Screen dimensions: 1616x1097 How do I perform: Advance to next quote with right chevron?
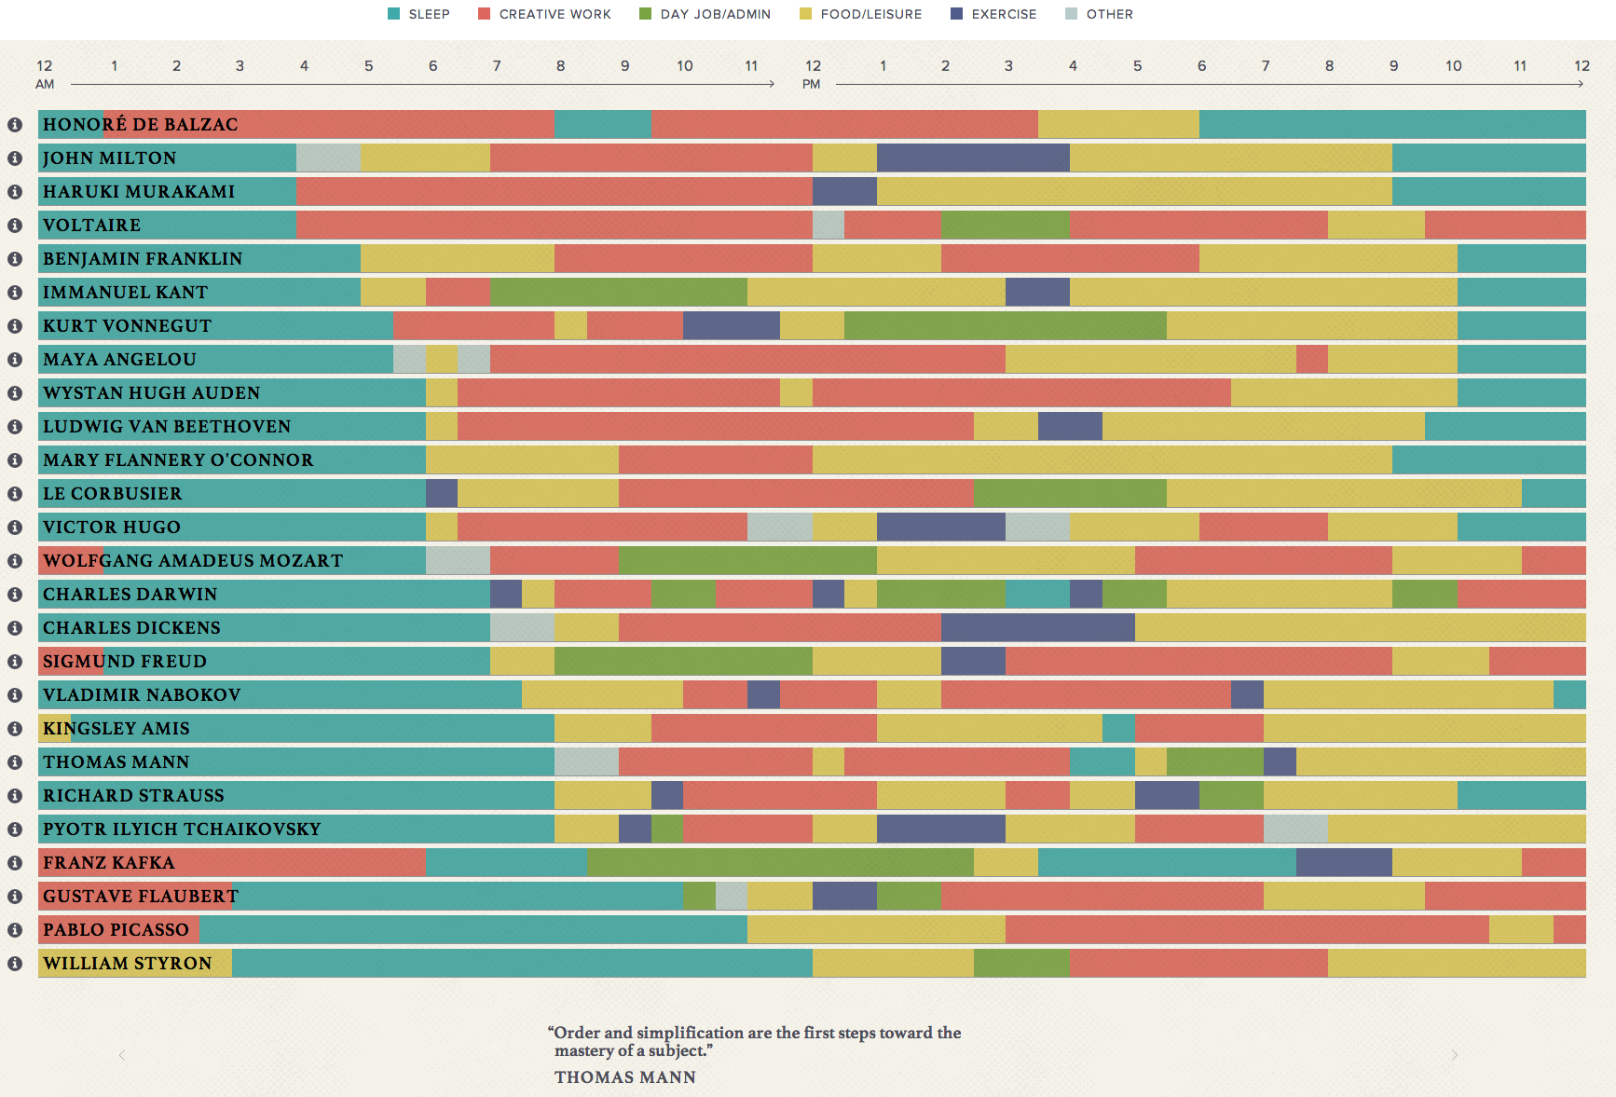point(1452,1054)
